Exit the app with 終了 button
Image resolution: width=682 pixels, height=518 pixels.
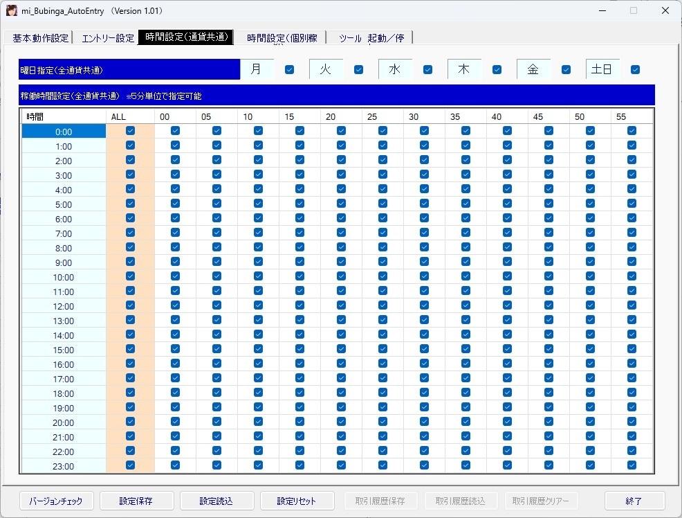[x=634, y=501]
